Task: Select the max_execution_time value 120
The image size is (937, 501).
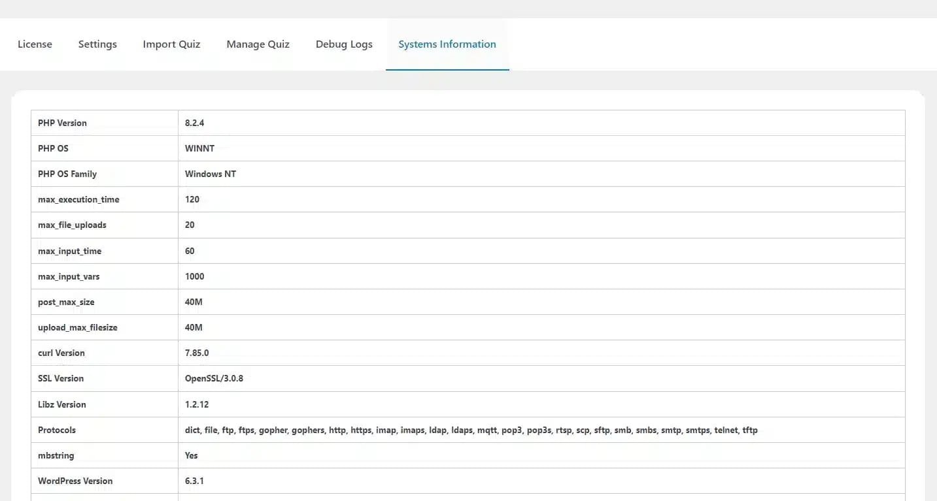Action: click(x=192, y=199)
